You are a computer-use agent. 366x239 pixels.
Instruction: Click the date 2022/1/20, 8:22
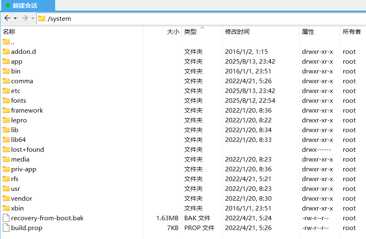click(248, 120)
